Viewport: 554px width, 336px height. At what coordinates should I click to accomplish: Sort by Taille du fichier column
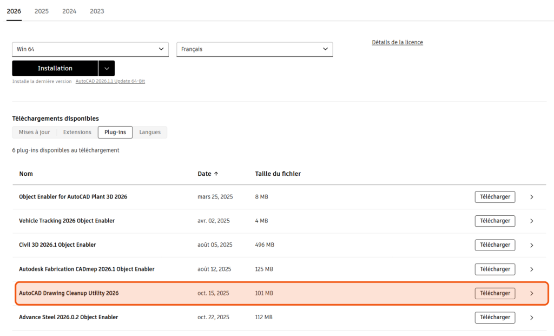point(278,174)
